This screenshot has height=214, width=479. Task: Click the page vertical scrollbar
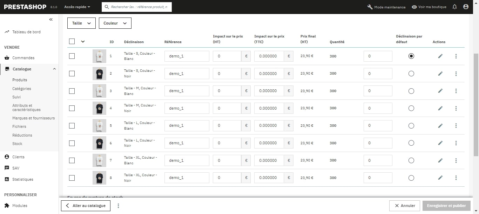[x=476, y=105]
